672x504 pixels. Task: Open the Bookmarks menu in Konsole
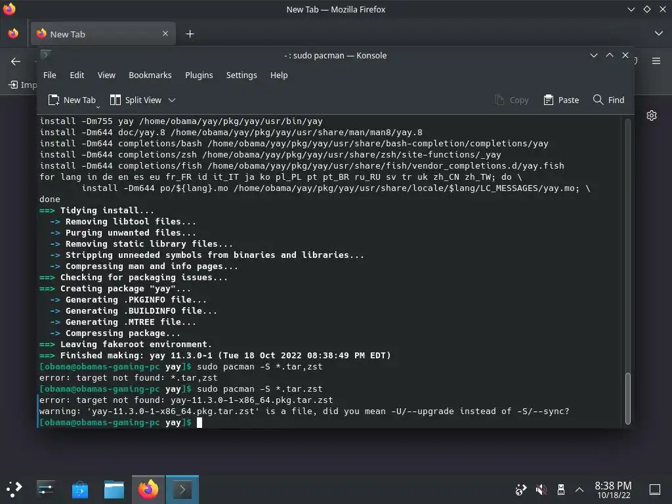[150, 75]
